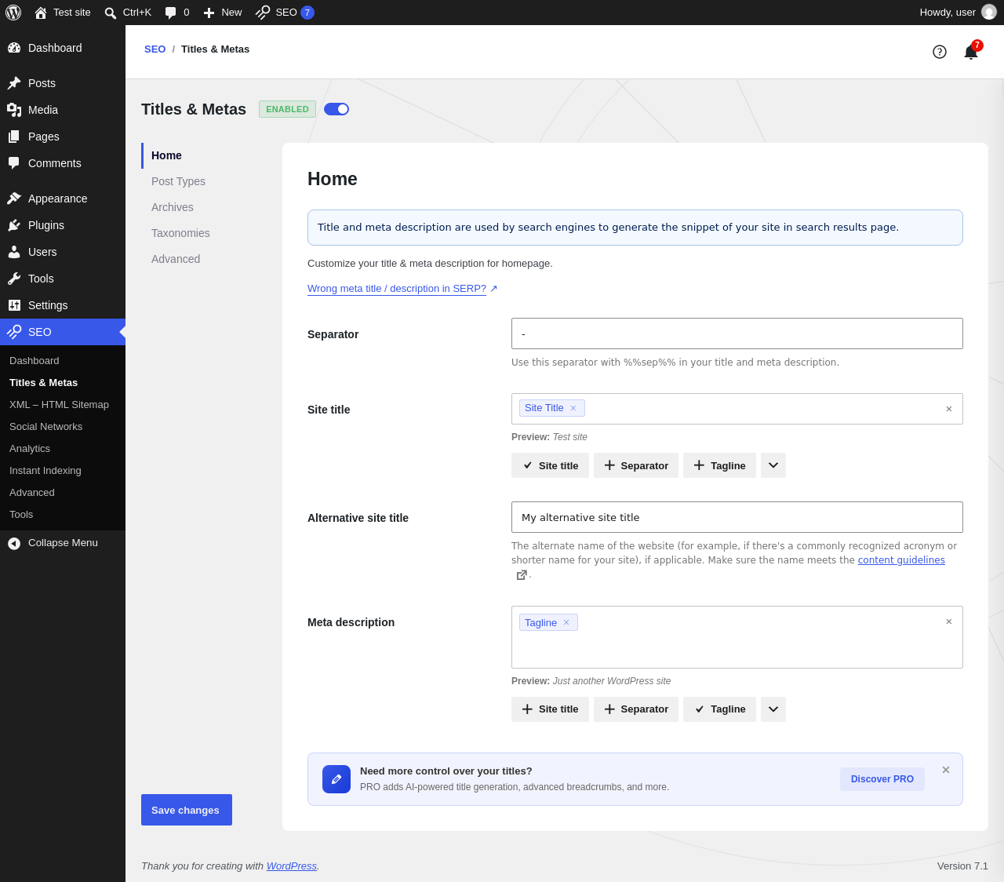Toggle the Titles & Metas feature switch
Screen dimensions: 1004x882
(336, 109)
